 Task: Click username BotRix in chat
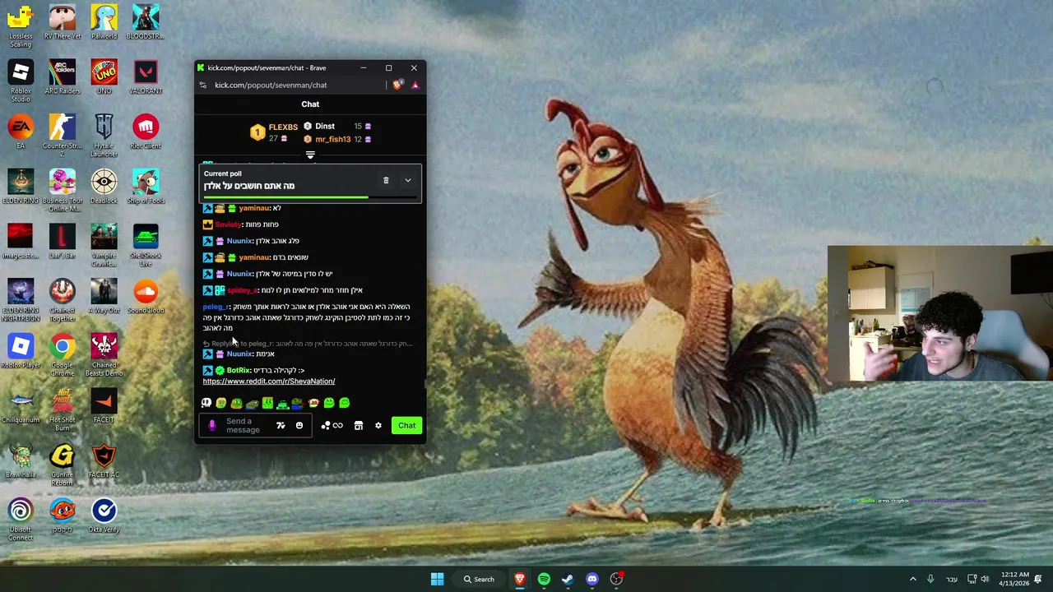point(238,370)
